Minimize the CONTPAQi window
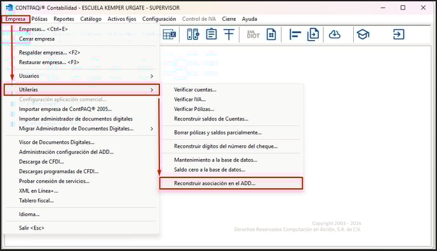 [x=383, y=8]
